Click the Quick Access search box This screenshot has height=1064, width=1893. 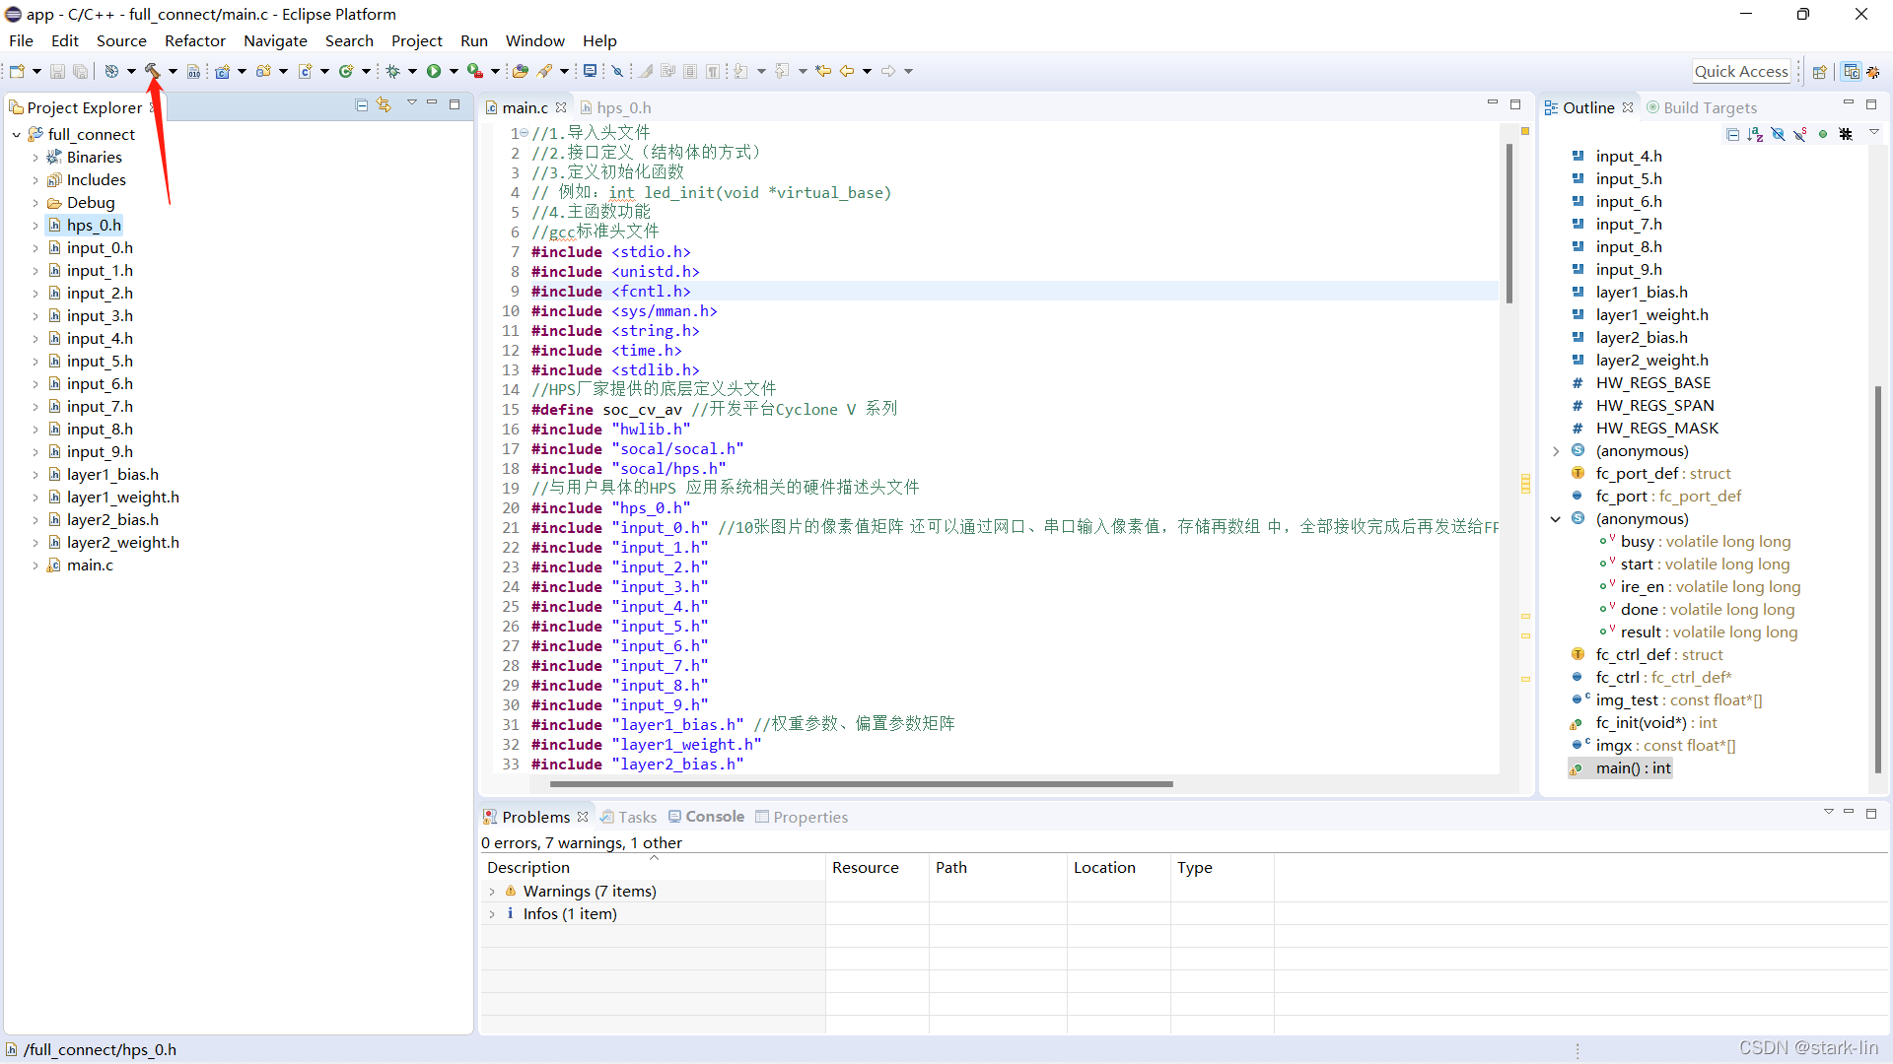coord(1741,71)
